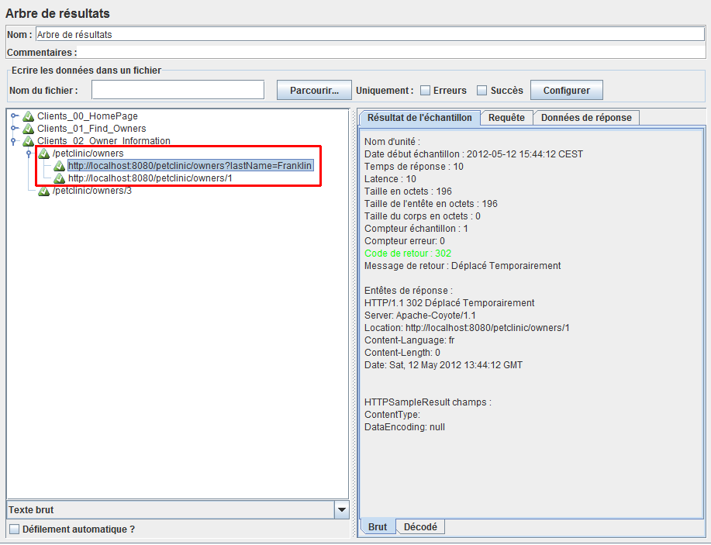Toggle Défilement automatique checkbox
Image resolution: width=711 pixels, height=545 pixels.
coord(14,529)
